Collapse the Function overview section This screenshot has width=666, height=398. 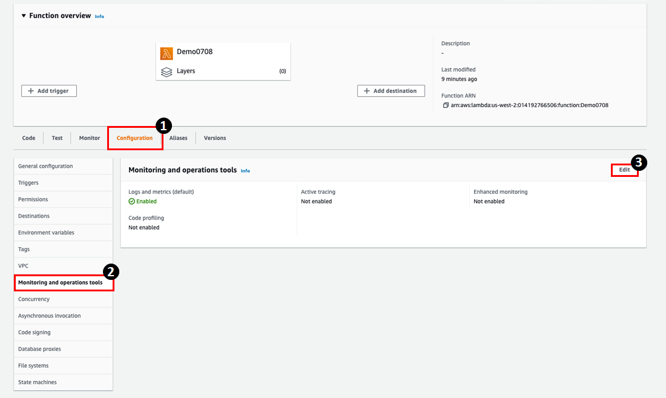click(24, 15)
